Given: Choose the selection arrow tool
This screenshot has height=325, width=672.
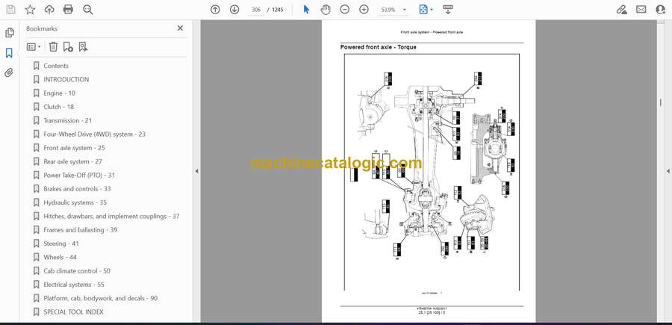Looking at the screenshot, I should pos(306,10).
